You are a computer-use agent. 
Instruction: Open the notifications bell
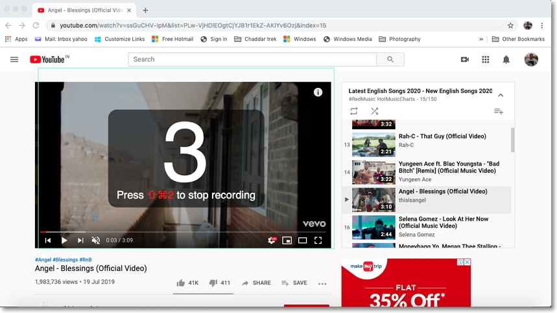click(x=506, y=59)
